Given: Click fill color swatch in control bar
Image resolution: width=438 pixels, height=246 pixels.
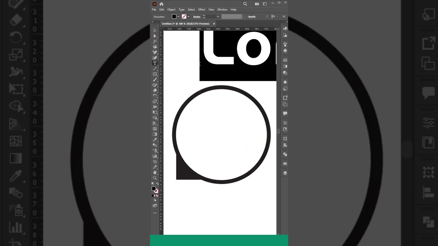Looking at the screenshot, I should (174, 16).
